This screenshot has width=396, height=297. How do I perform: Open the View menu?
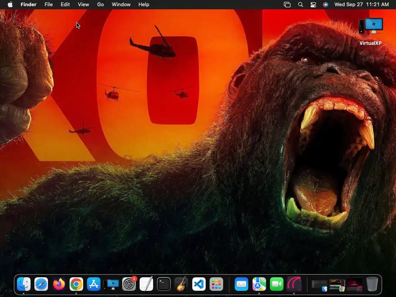click(84, 5)
